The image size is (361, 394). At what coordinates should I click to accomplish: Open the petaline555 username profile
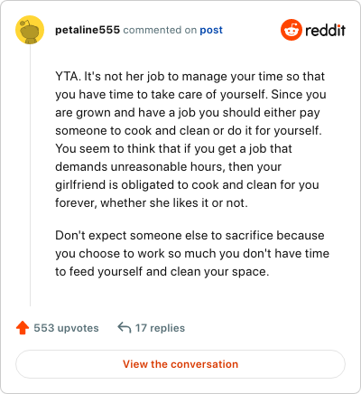point(88,30)
